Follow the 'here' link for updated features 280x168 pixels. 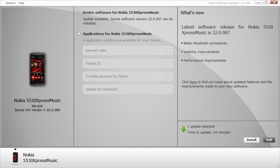[193, 82]
